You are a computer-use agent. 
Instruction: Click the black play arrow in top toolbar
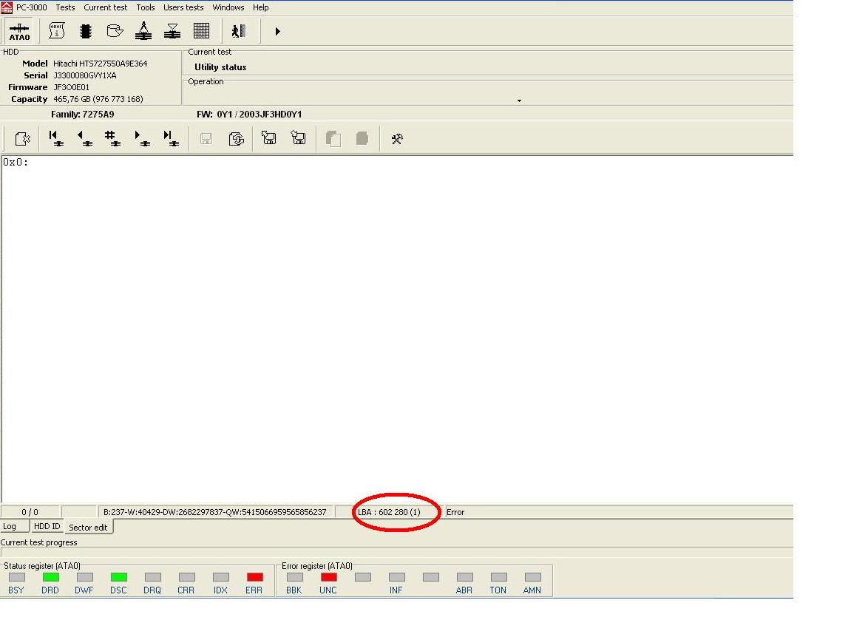(x=277, y=32)
